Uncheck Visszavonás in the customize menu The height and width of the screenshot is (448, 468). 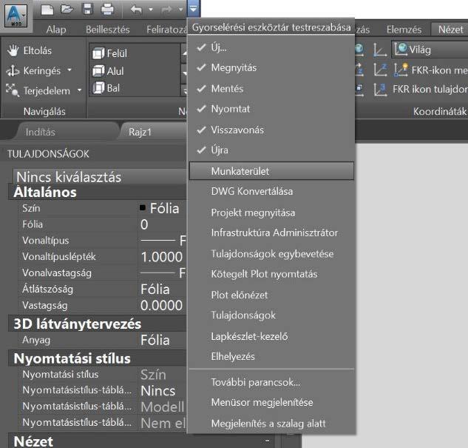click(x=271, y=130)
